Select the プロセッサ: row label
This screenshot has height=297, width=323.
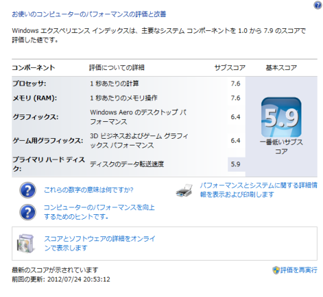click(30, 84)
